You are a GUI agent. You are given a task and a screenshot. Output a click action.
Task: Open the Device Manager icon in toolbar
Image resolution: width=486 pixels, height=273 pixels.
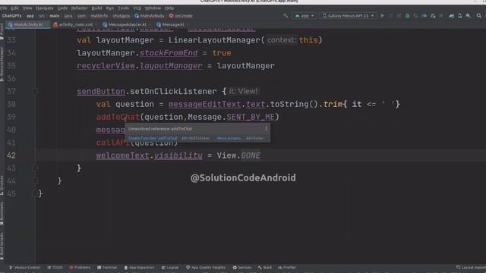tap(460, 15)
